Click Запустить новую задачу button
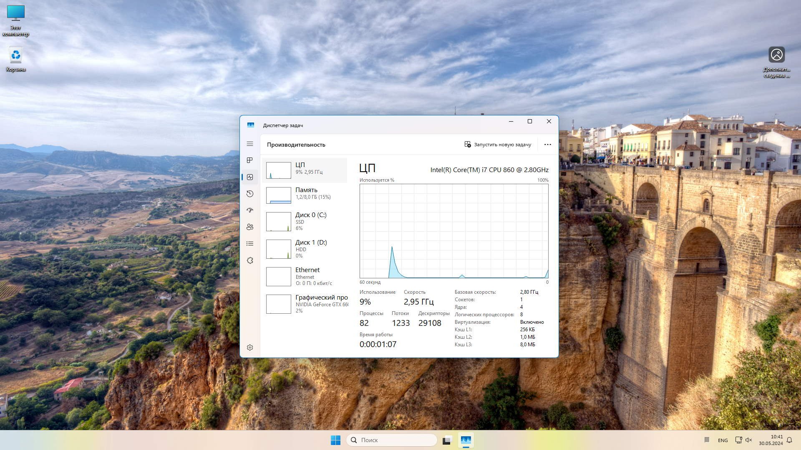Viewport: 801px width, 450px height. [x=498, y=145]
